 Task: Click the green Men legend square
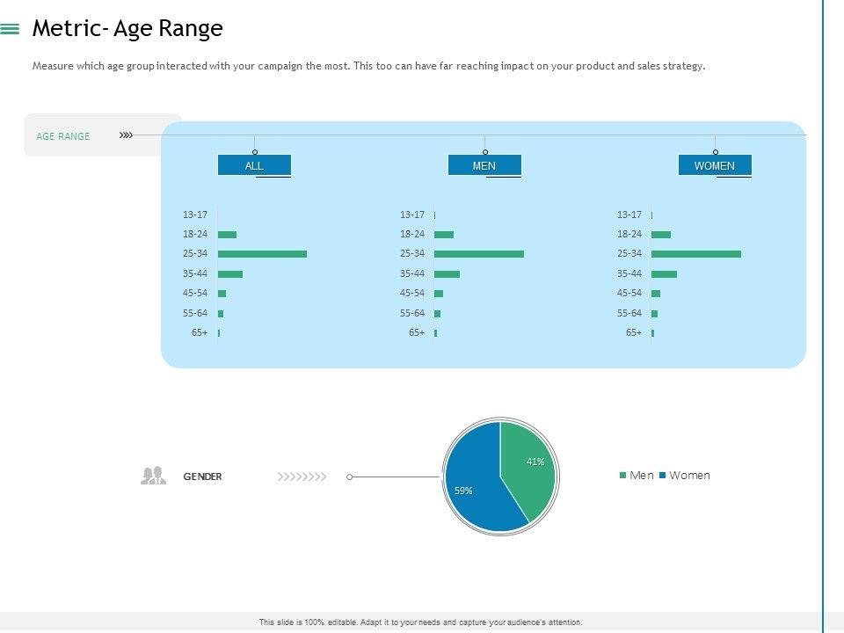[x=623, y=476]
